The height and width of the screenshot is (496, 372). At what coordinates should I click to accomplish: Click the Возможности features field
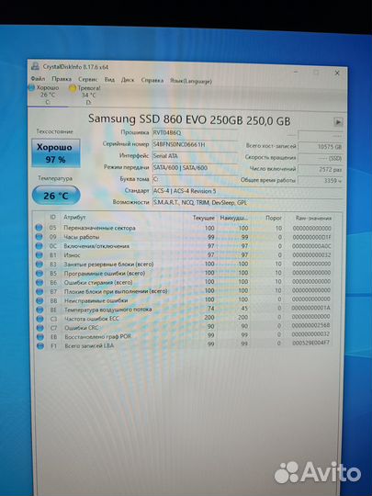tap(247, 202)
